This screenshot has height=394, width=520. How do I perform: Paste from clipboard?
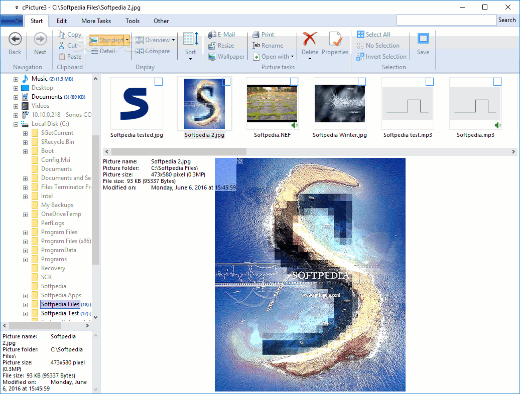(x=70, y=57)
